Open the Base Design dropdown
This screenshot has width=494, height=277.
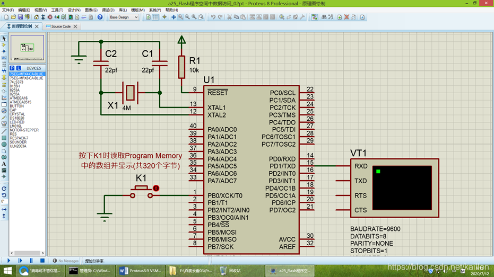pos(124,17)
